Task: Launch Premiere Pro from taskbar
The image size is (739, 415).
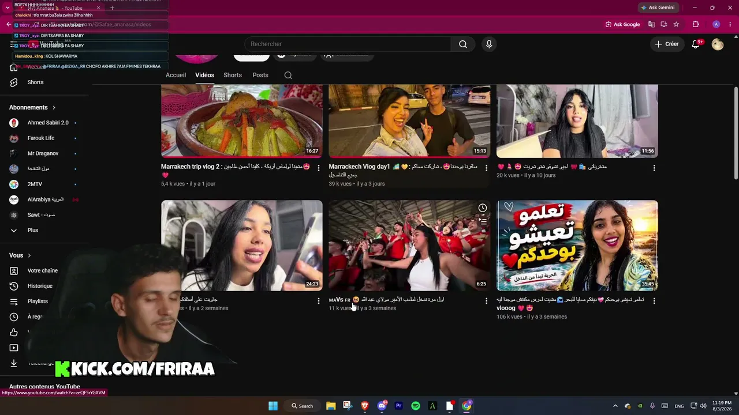Action: point(398,406)
